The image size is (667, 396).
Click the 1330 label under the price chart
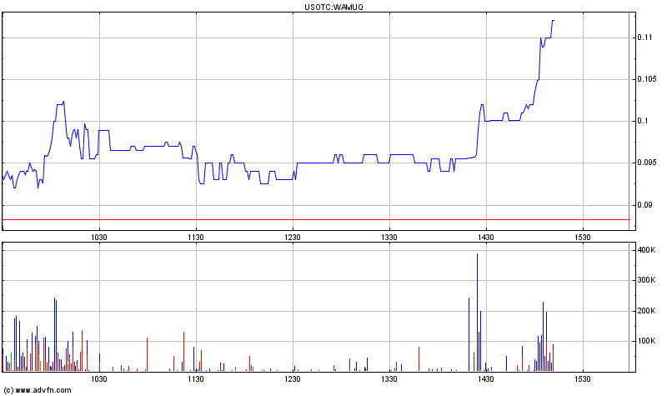click(x=389, y=238)
